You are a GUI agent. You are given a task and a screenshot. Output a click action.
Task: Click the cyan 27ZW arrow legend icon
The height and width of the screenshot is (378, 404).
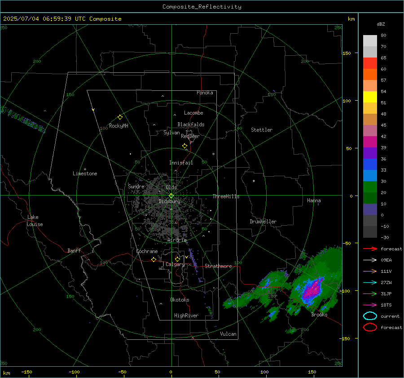[x=370, y=283]
